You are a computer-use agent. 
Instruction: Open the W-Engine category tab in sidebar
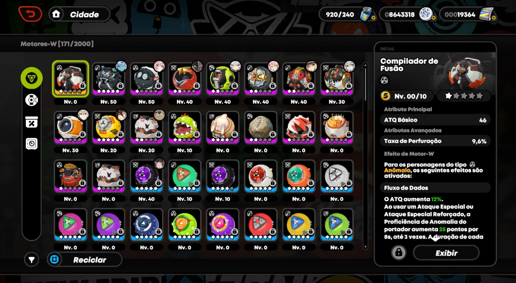[32, 78]
